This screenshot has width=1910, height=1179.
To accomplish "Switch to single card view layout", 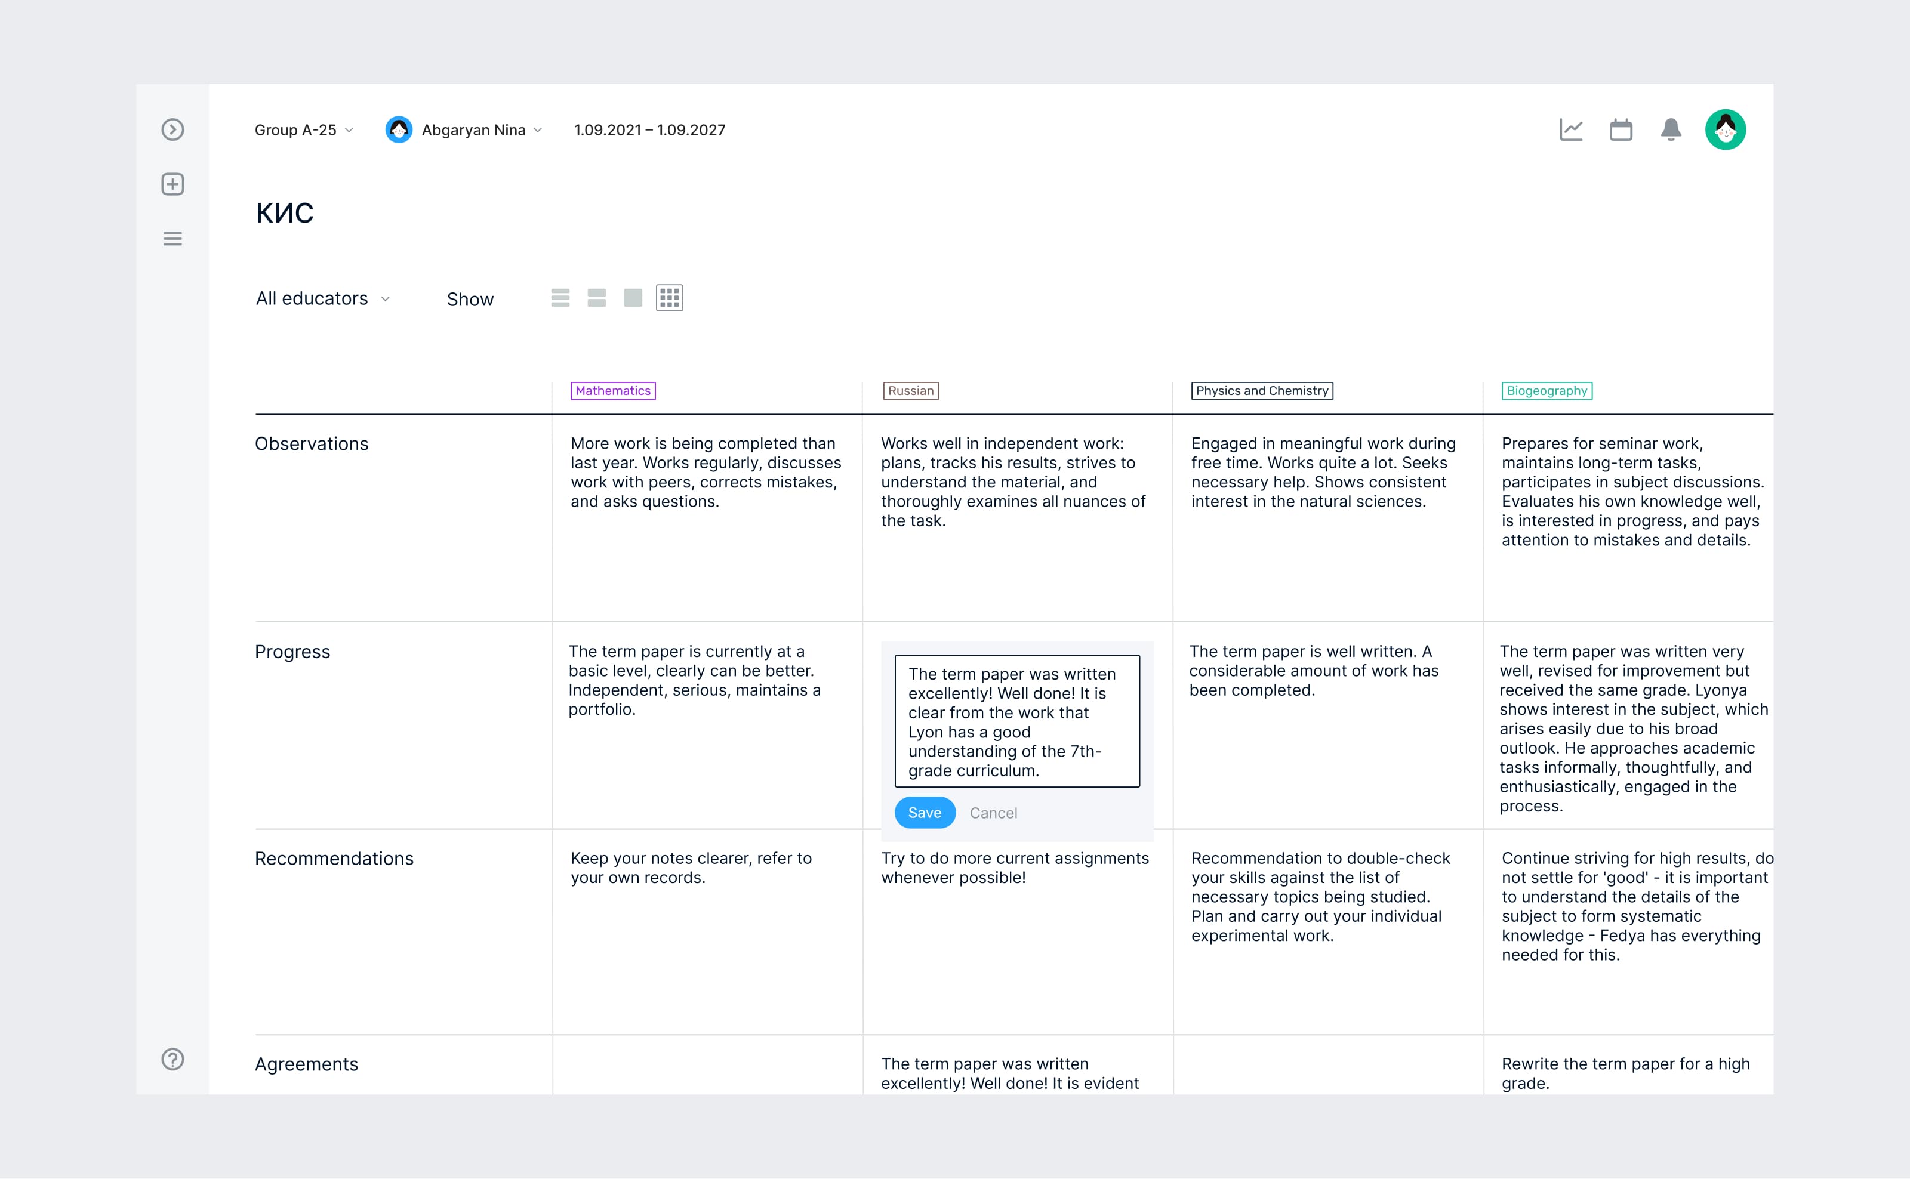I will pos(633,298).
